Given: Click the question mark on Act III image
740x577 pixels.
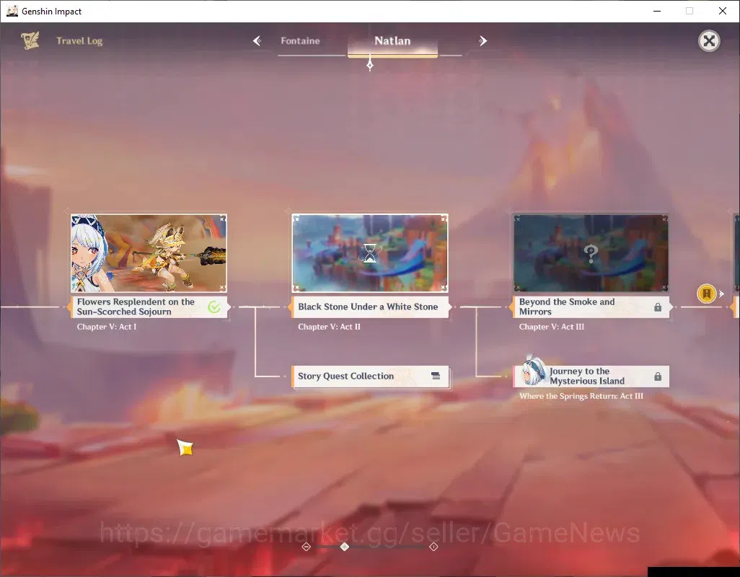Looking at the screenshot, I should (591, 254).
